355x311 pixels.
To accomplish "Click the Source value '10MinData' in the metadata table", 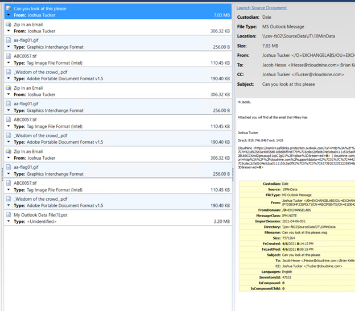I will pyautogui.click(x=290, y=189).
